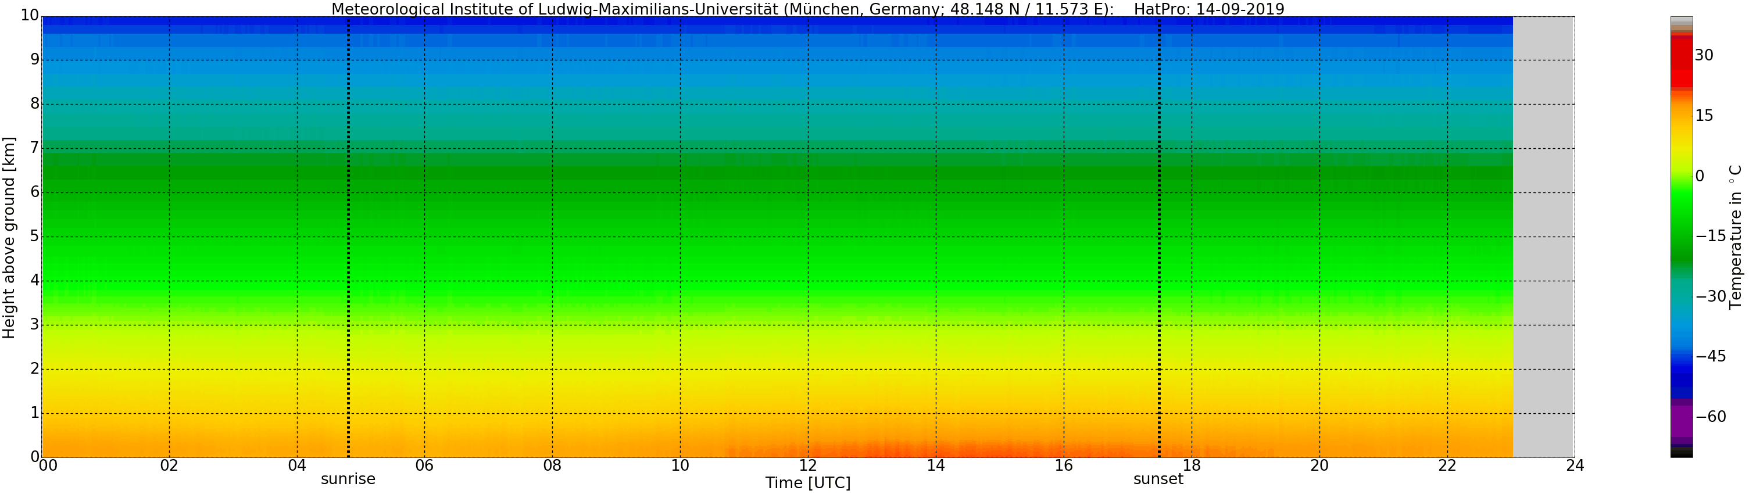Click the plot title showing HatPro 14-09-2019
Viewport: 1749px width, 494px height.
click(x=807, y=9)
